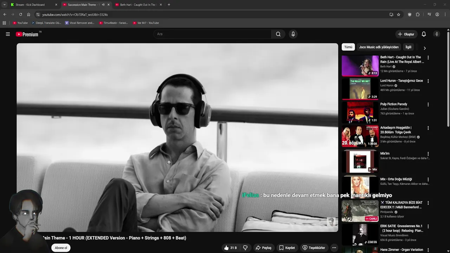Open TimurBeatz bookmark
The height and width of the screenshot is (253, 450).
pyautogui.click(x=113, y=23)
